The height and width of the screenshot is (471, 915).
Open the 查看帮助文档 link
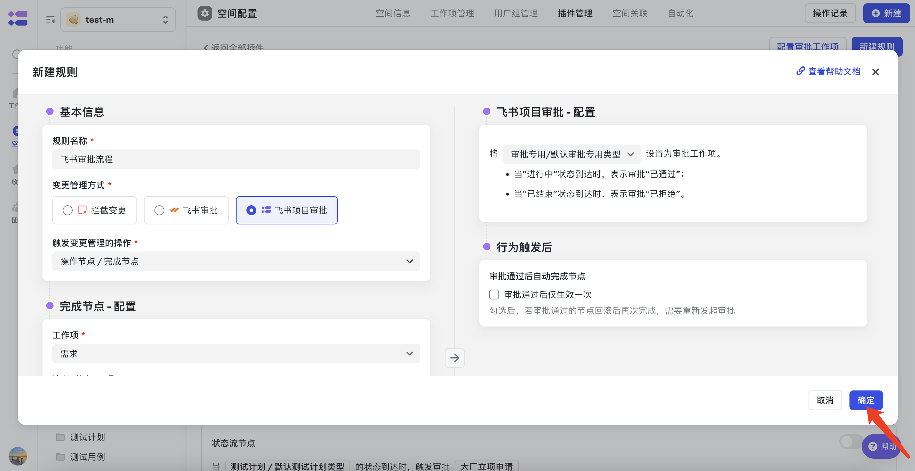point(828,72)
